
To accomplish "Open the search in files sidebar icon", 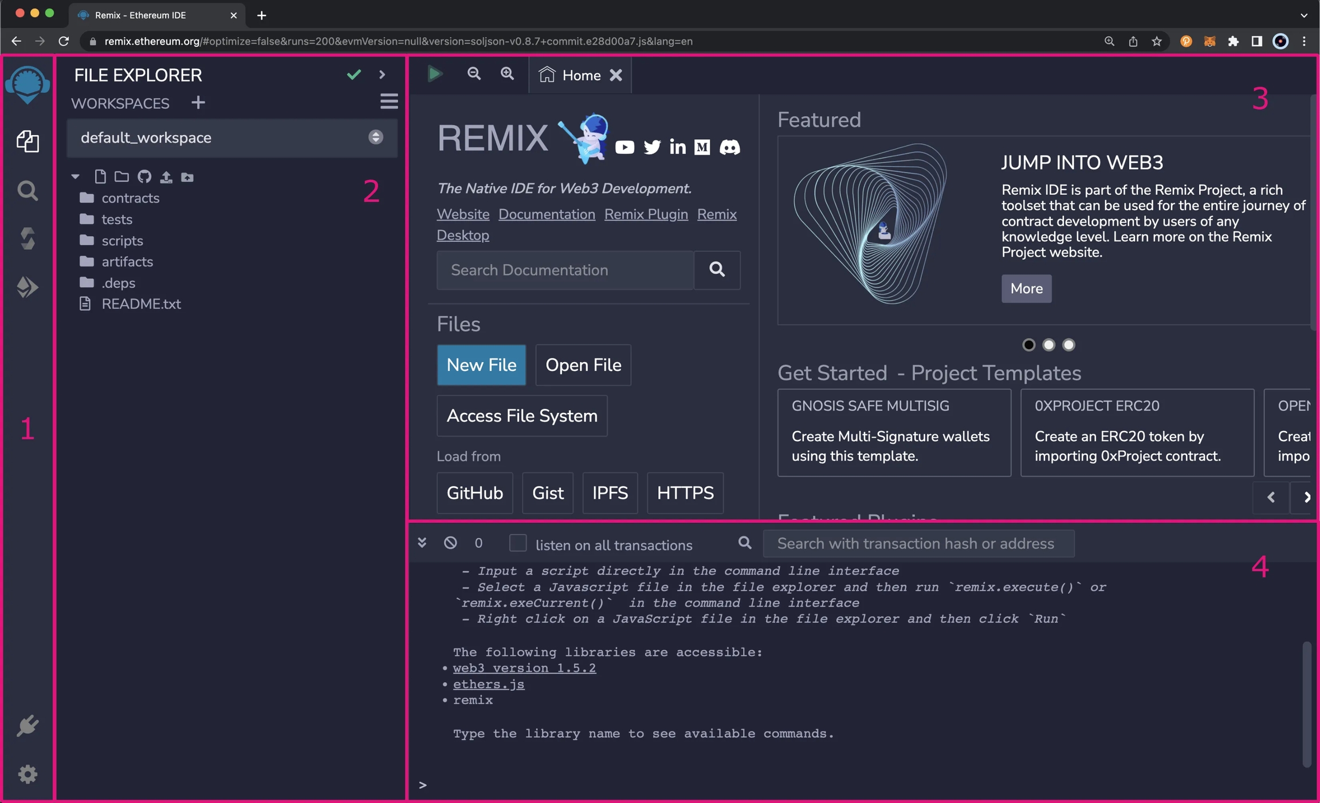I will click(x=27, y=191).
